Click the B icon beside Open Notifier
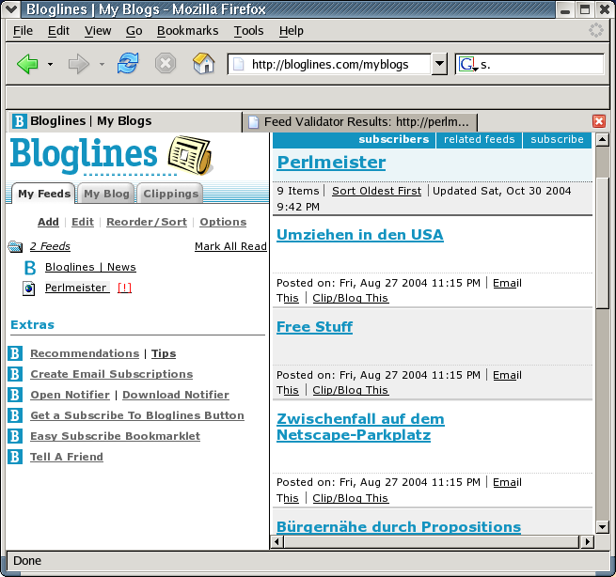The width and height of the screenshot is (616, 577). coord(15,395)
